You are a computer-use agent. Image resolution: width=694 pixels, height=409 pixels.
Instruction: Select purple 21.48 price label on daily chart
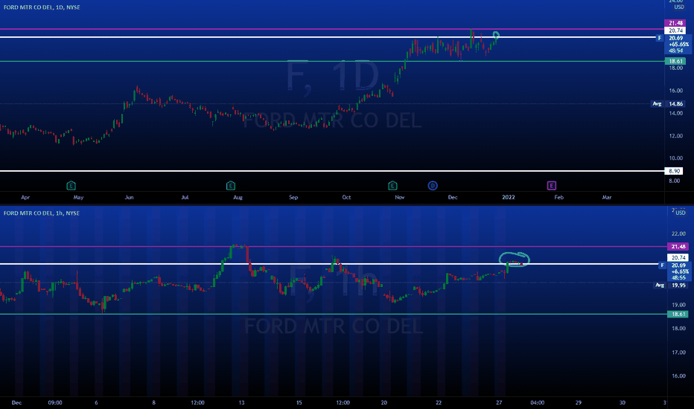(x=675, y=23)
